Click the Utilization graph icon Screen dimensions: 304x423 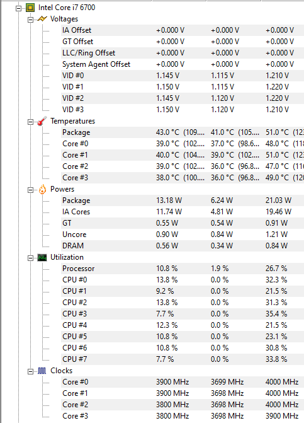(42, 258)
